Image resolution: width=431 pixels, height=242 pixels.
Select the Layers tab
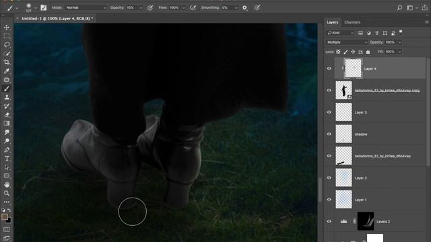pyautogui.click(x=332, y=22)
